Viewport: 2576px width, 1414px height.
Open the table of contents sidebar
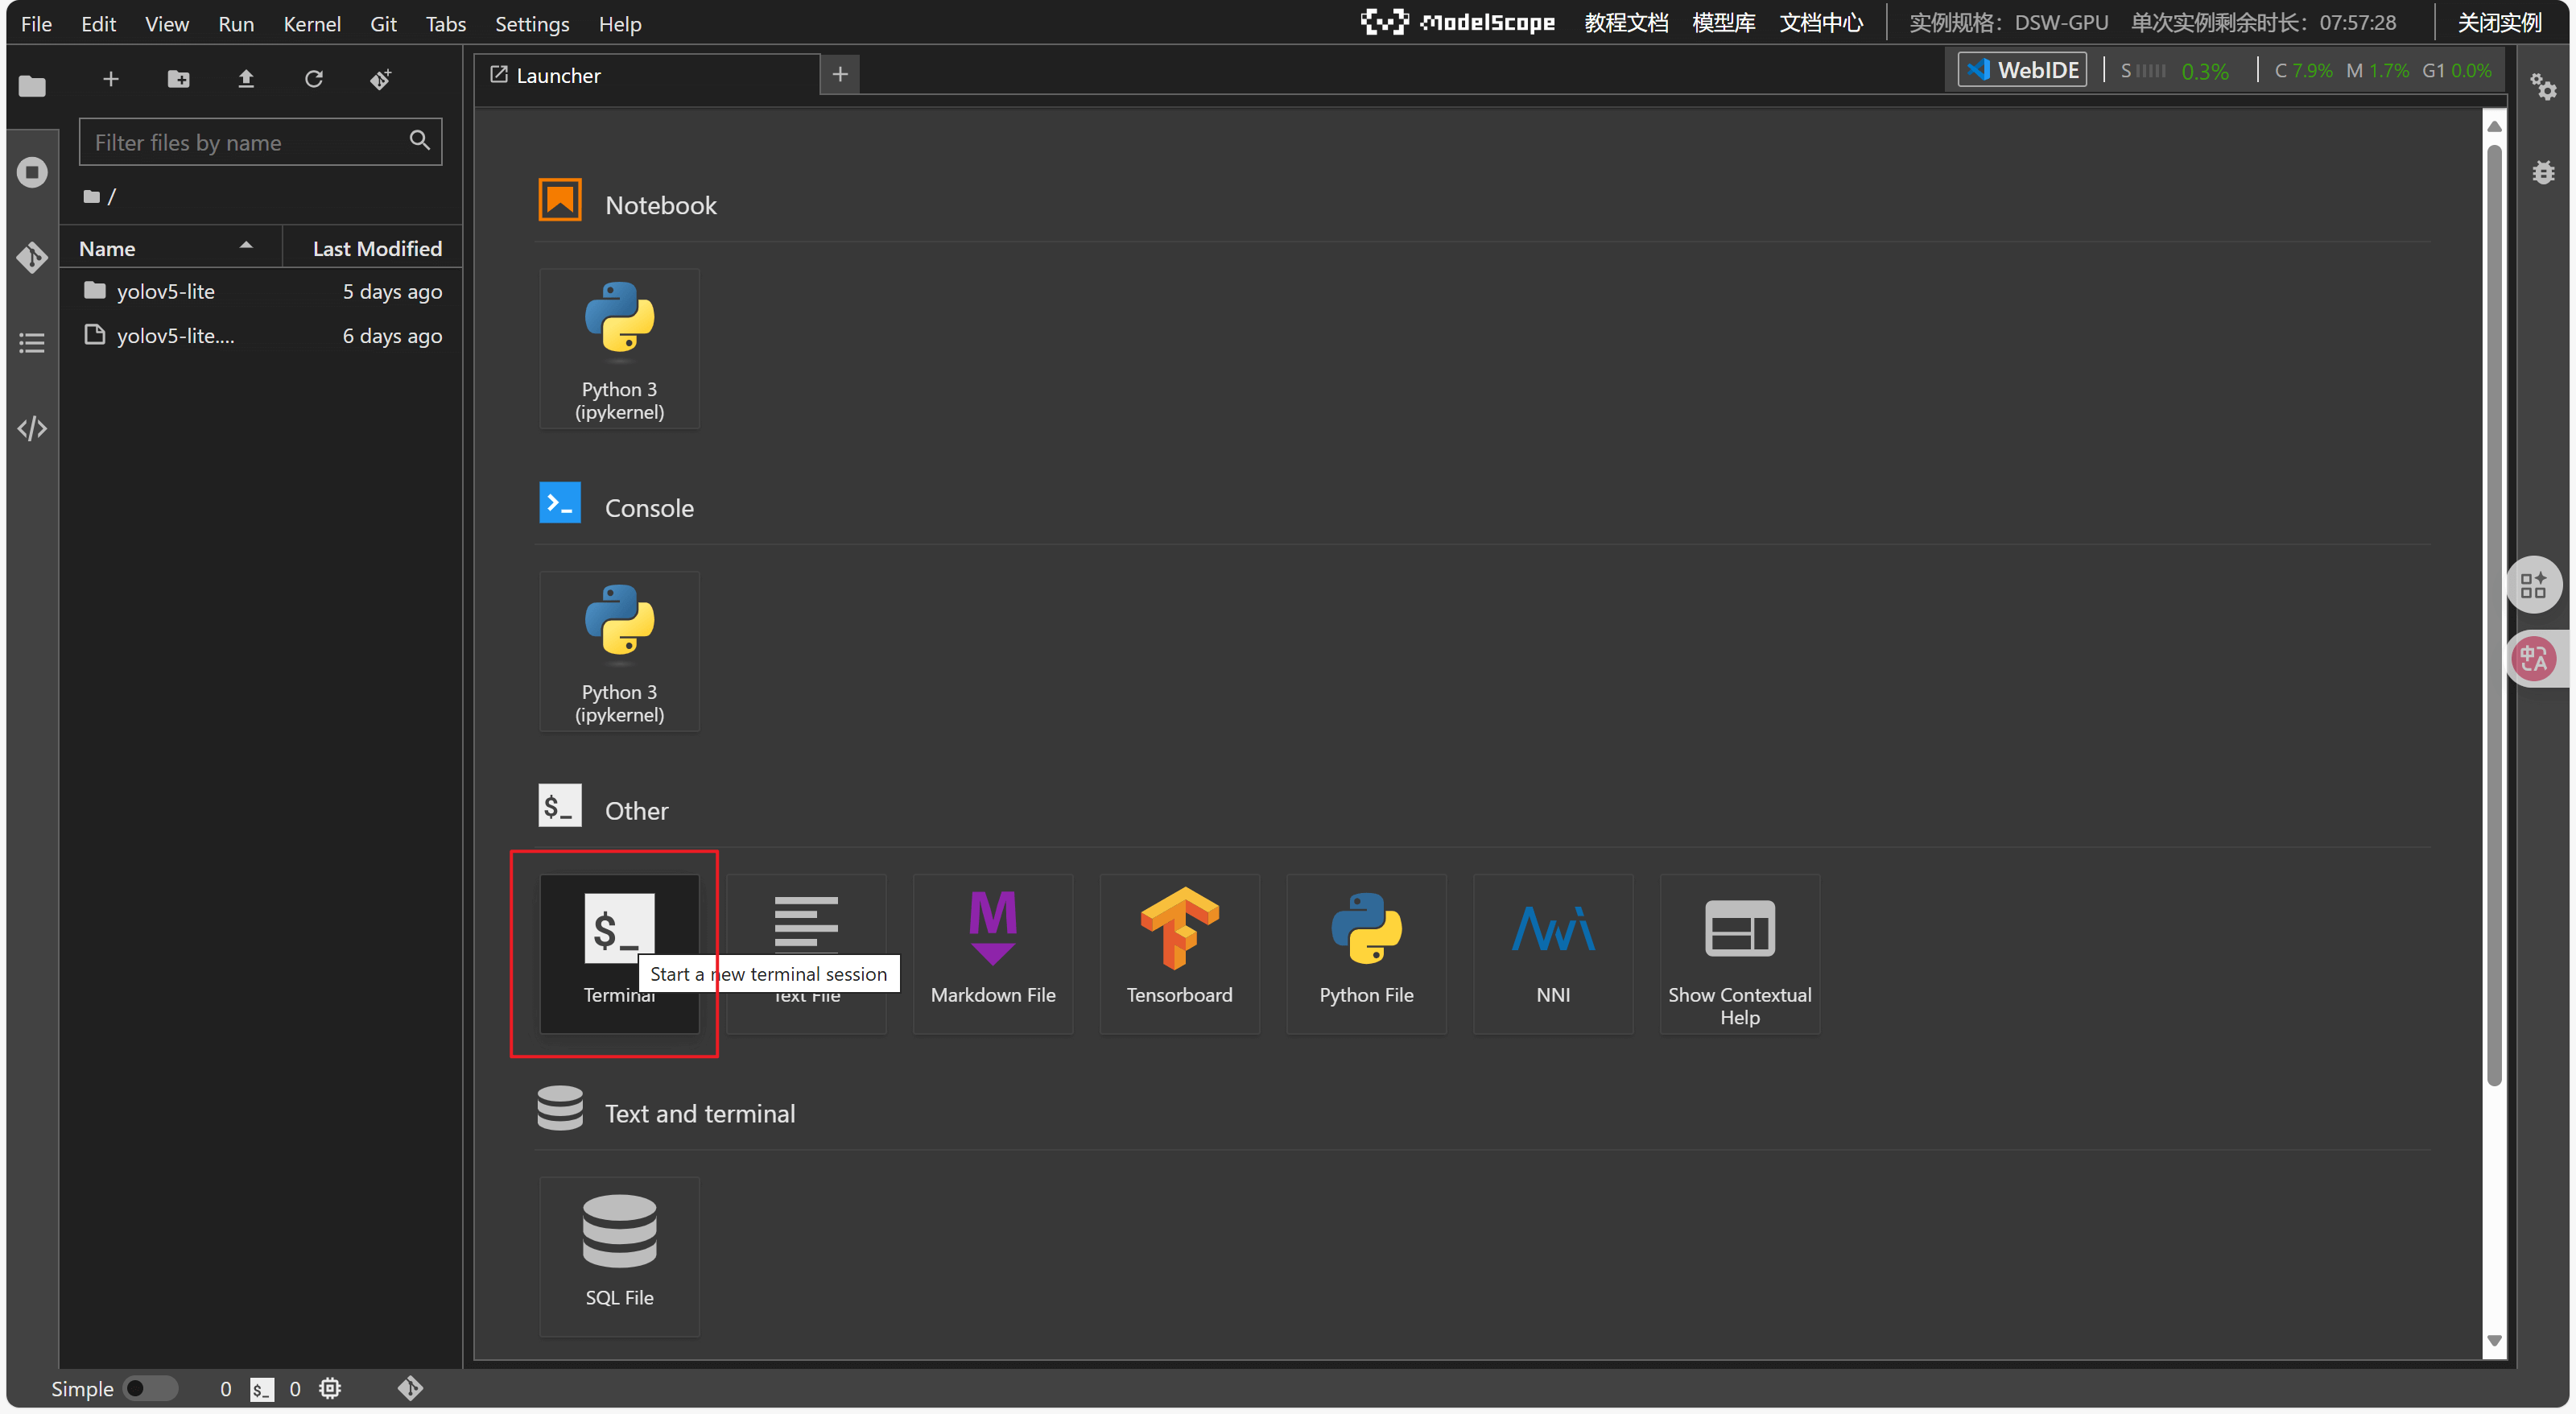point(32,343)
